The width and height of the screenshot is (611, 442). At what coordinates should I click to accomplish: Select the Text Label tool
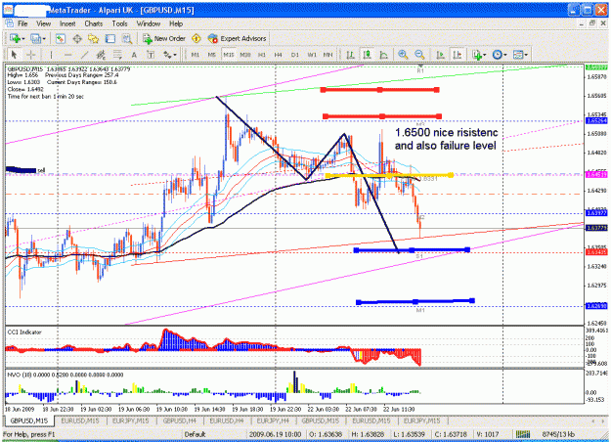(x=151, y=55)
